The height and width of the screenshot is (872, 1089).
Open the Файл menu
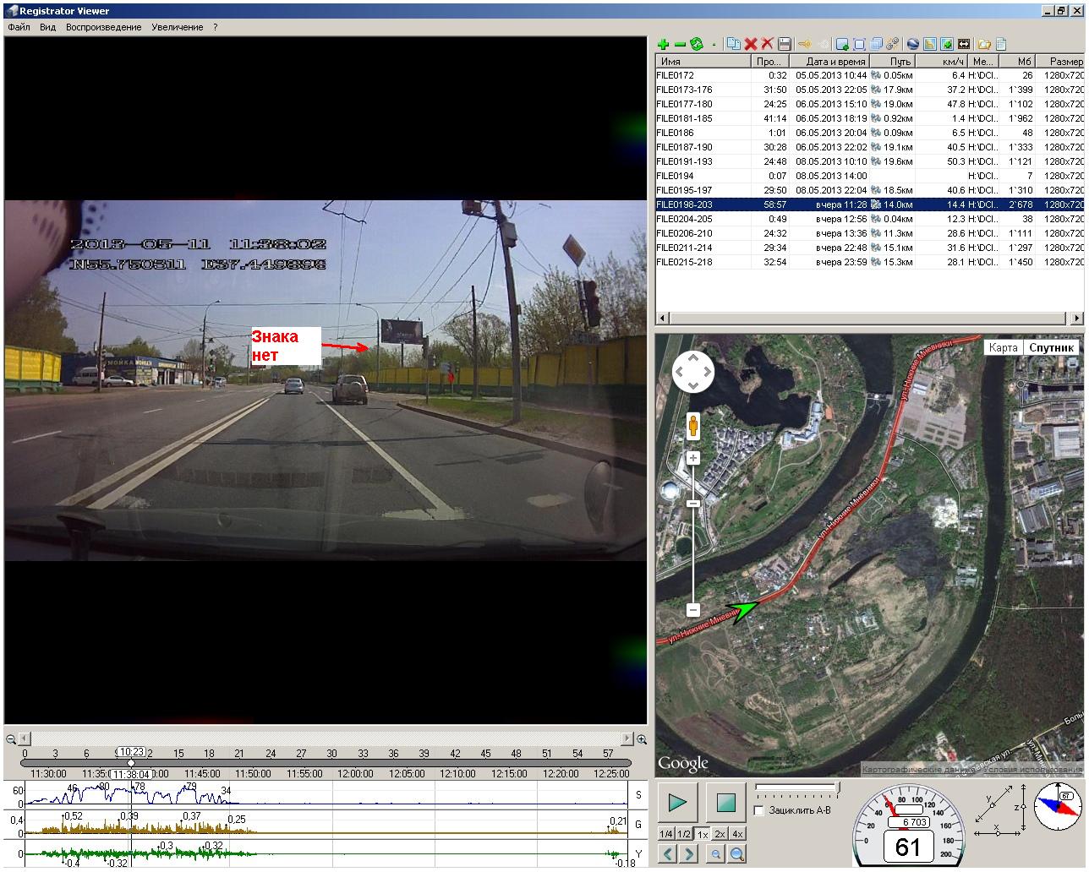pos(19,27)
